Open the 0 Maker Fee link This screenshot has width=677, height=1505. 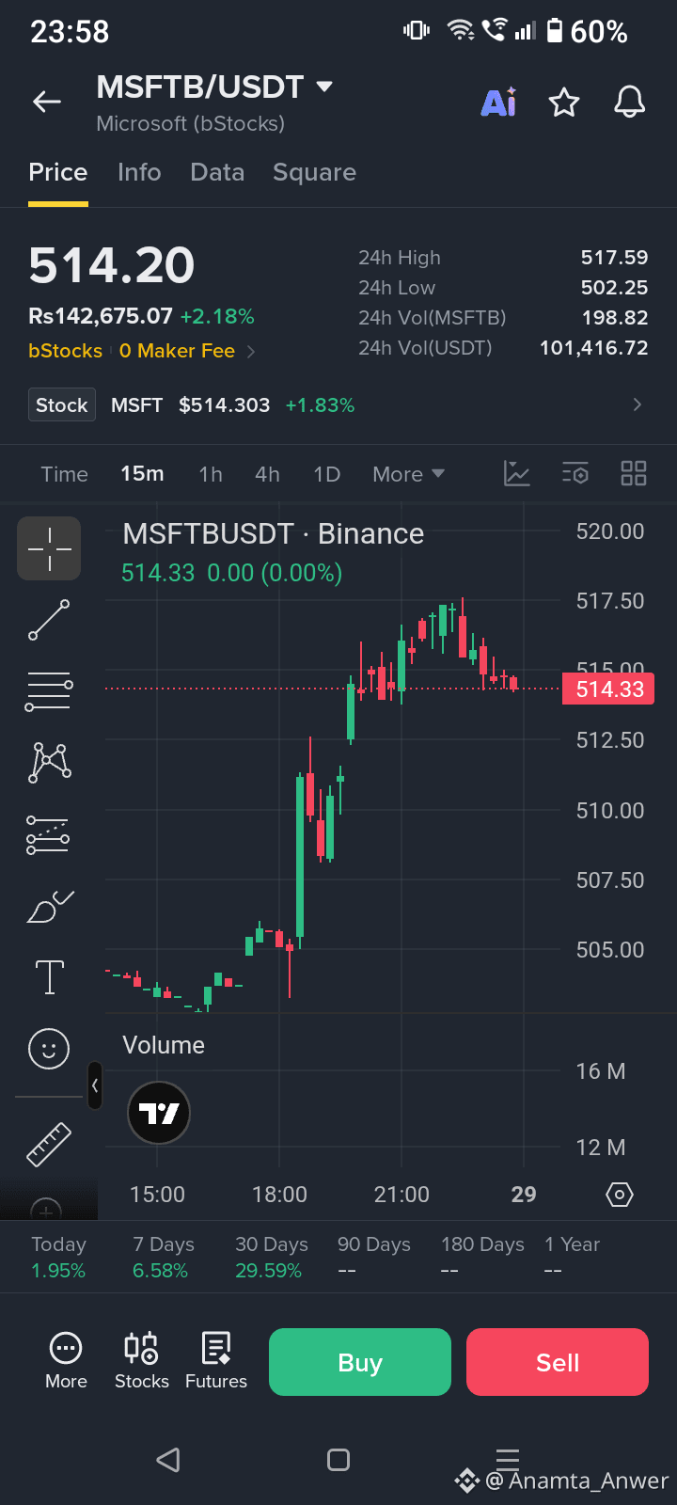(186, 351)
